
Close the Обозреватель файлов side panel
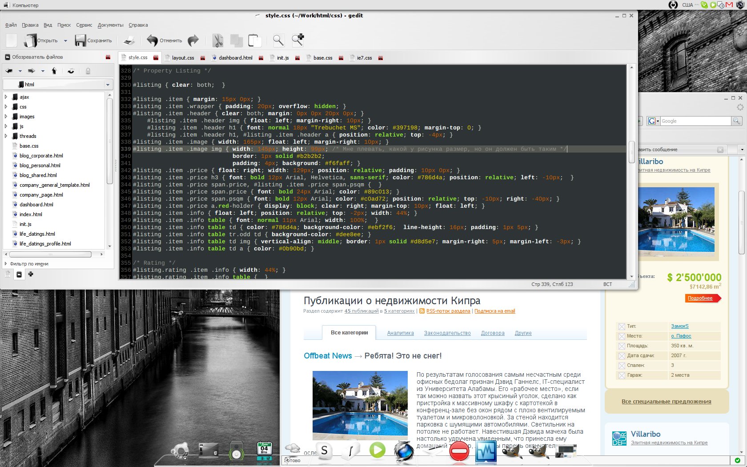coord(108,57)
